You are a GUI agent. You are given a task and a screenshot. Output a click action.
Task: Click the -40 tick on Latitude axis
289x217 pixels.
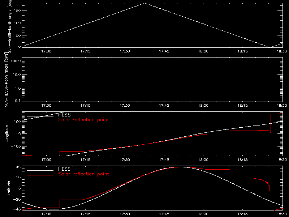pyautogui.click(x=17, y=209)
